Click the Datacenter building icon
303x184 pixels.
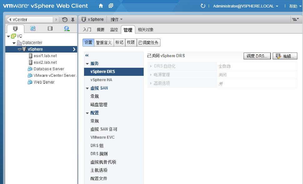click(19, 43)
